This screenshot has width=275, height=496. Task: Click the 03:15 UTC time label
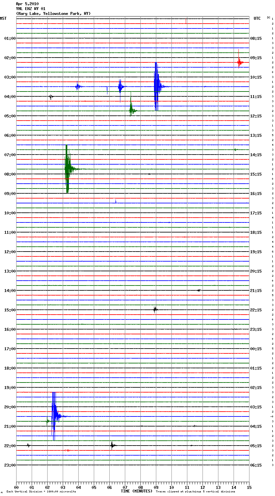256,407
